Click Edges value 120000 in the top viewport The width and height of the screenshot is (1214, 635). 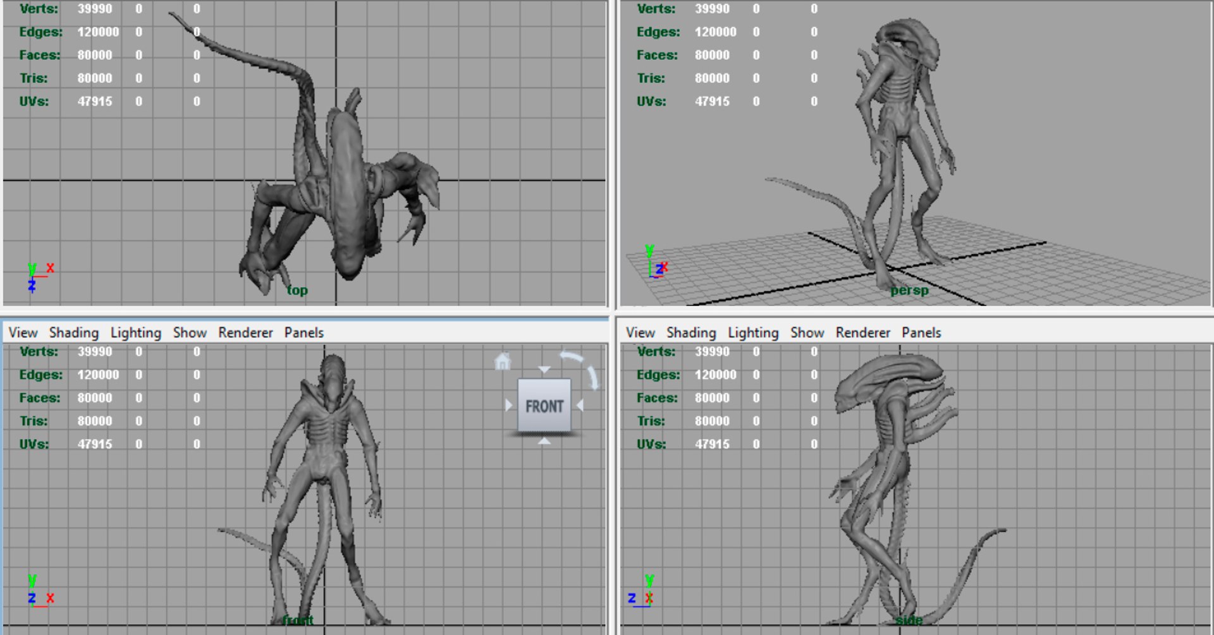point(98,32)
